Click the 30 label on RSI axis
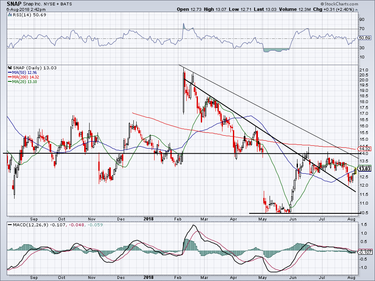This screenshot has width=375, height=281. click(x=362, y=48)
